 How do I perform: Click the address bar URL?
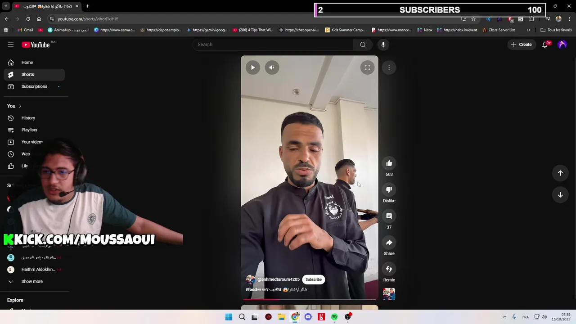tap(88, 19)
